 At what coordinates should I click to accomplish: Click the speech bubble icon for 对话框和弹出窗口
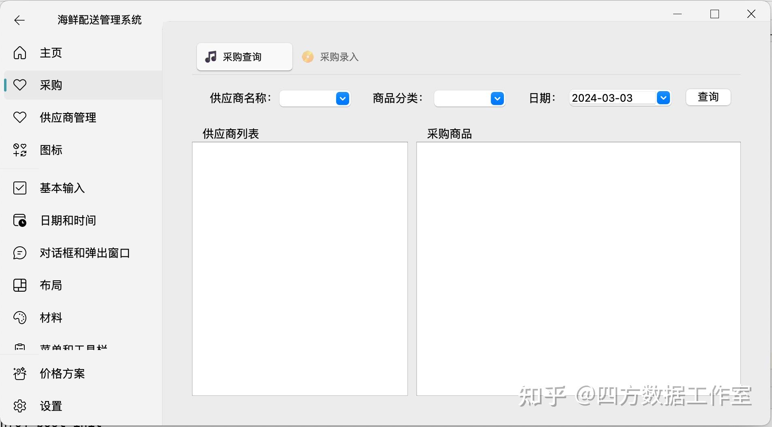(20, 253)
